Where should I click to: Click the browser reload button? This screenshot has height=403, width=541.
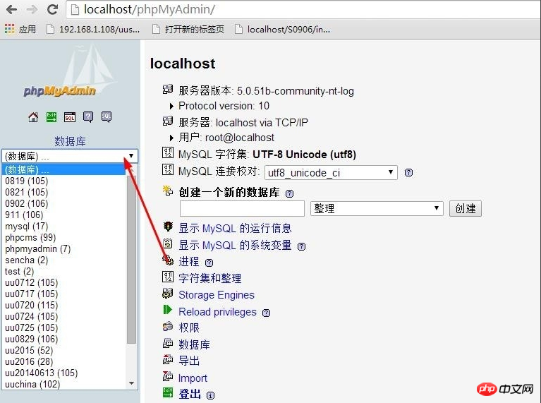52,10
